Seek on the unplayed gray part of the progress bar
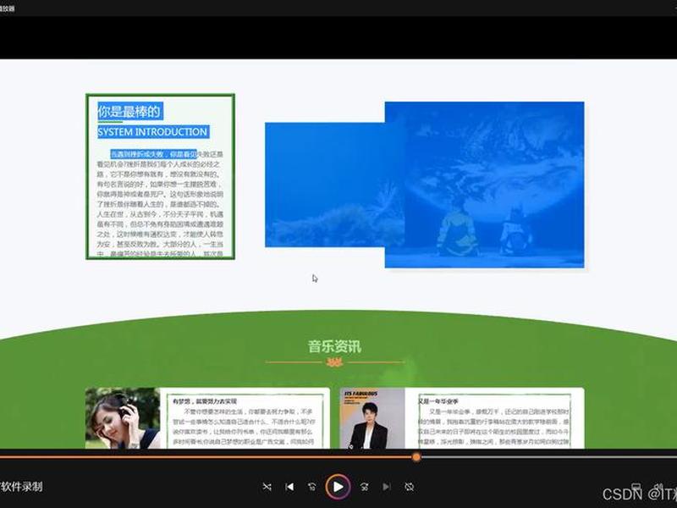Viewport: 677px width, 508px height. click(x=548, y=457)
